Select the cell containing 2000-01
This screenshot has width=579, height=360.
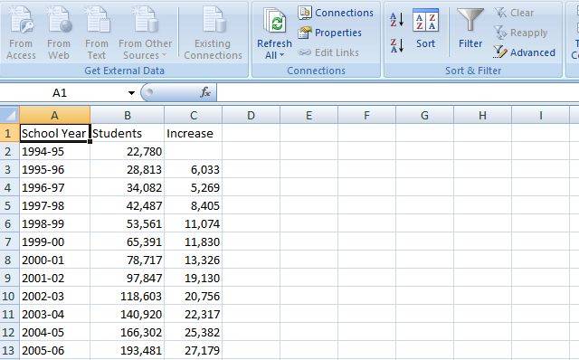tap(54, 260)
